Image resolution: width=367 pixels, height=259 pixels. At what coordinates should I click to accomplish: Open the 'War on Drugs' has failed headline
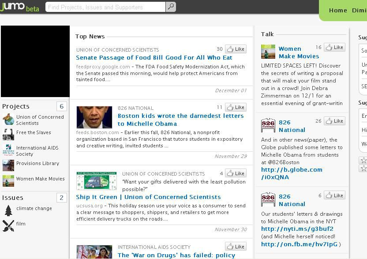tap(176, 255)
